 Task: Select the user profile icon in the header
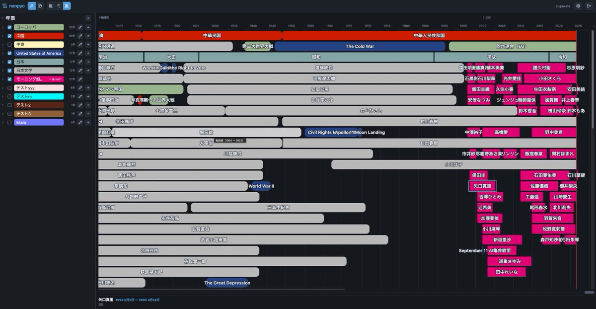pyautogui.click(x=32, y=6)
